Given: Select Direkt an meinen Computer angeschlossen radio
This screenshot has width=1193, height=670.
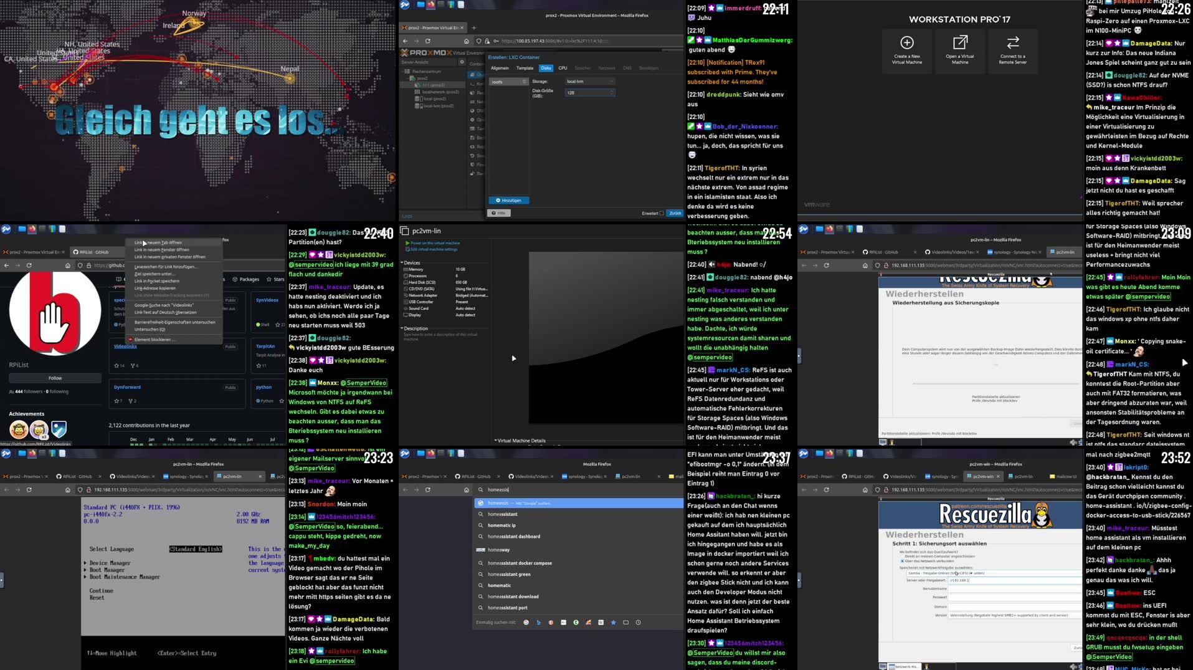Looking at the screenshot, I should pos(902,556).
